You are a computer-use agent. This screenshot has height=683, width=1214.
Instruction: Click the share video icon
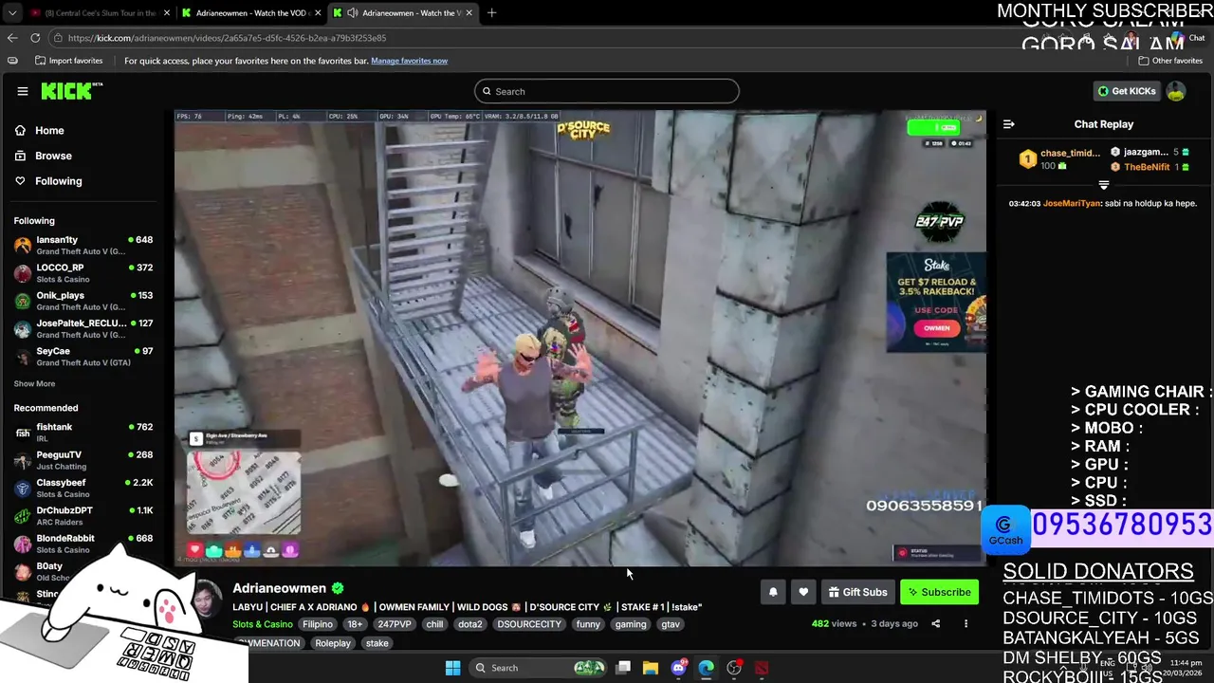pyautogui.click(x=935, y=624)
